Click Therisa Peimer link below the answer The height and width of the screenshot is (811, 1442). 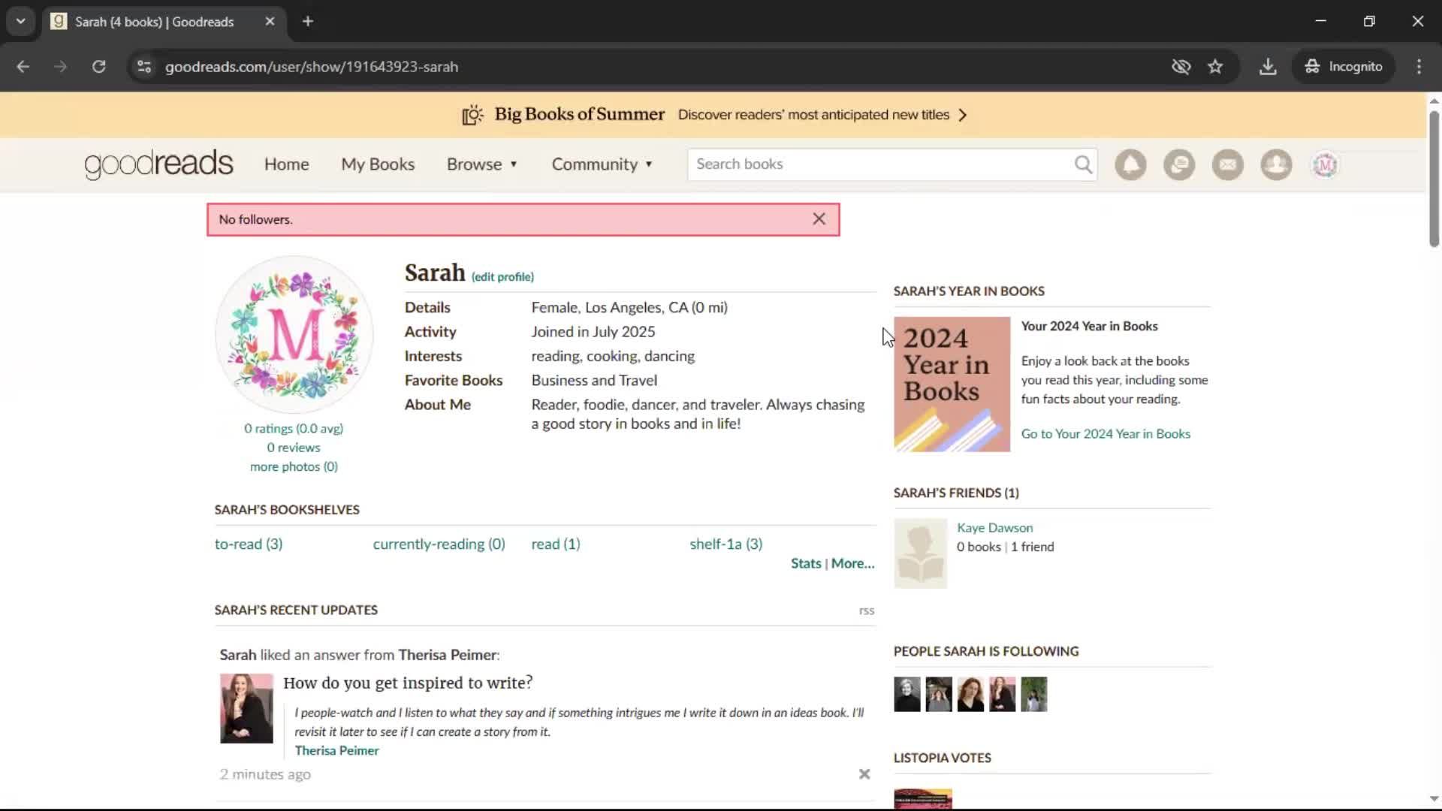tap(336, 751)
